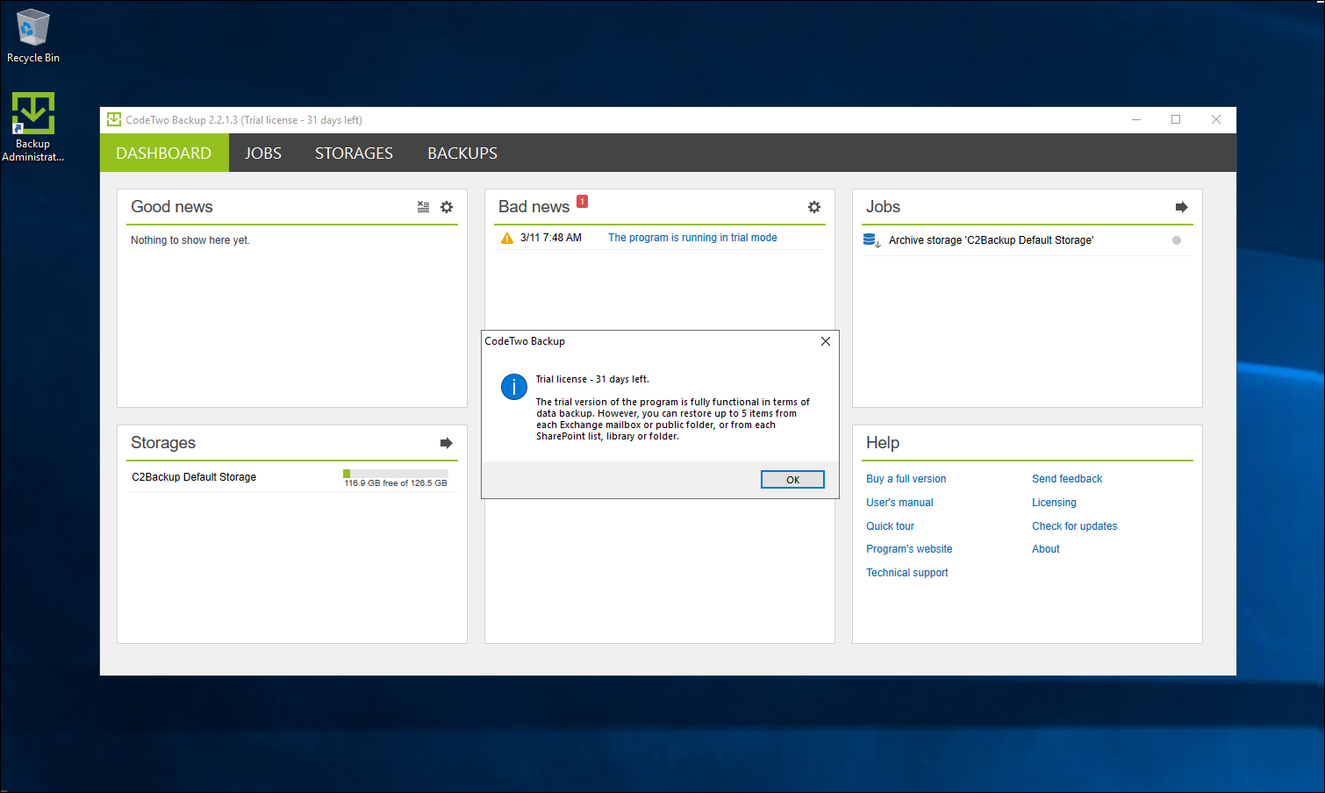
Task: Go to the BACKUPS tab
Action: click(x=462, y=154)
